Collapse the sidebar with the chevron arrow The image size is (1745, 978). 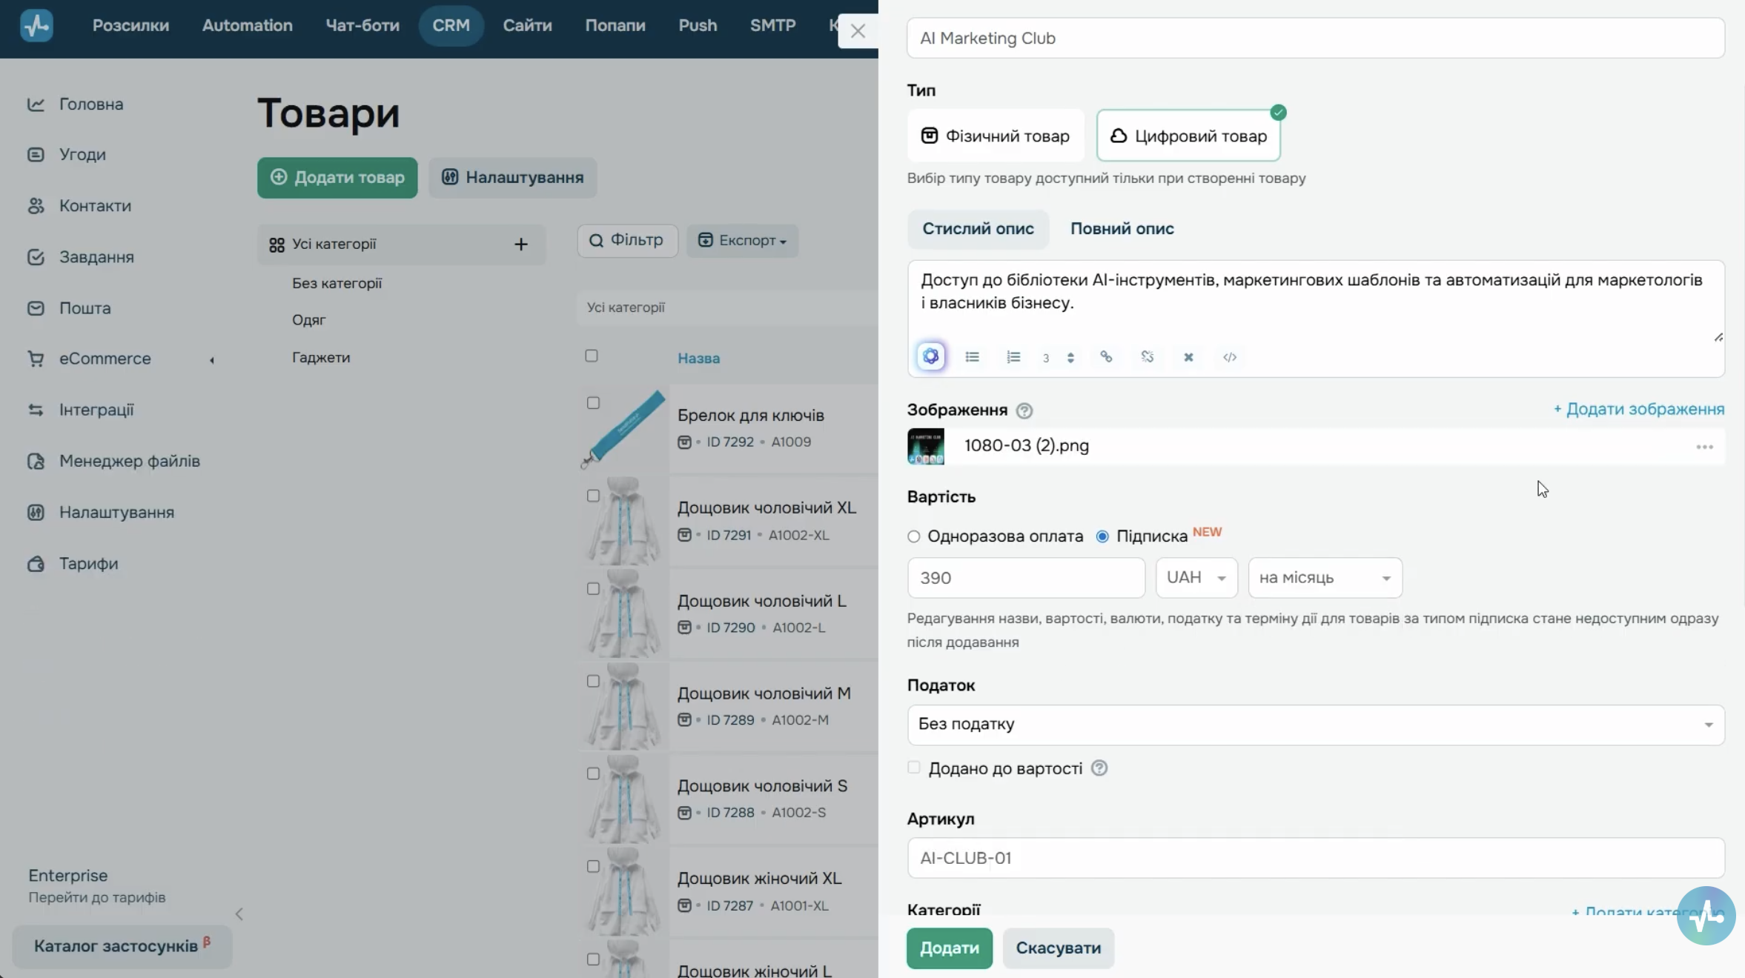pyautogui.click(x=239, y=914)
